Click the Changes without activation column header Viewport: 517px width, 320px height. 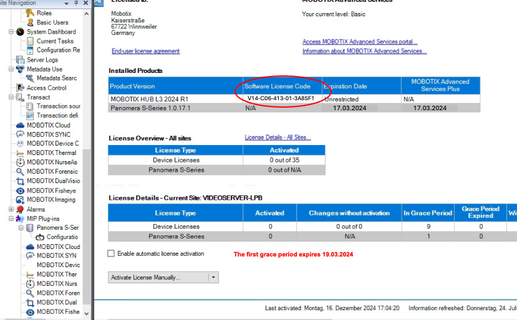click(349, 213)
